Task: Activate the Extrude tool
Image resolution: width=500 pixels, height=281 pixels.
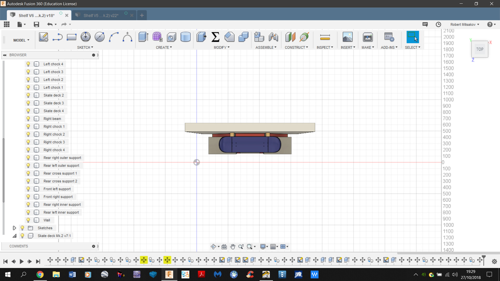Action: pos(143,37)
